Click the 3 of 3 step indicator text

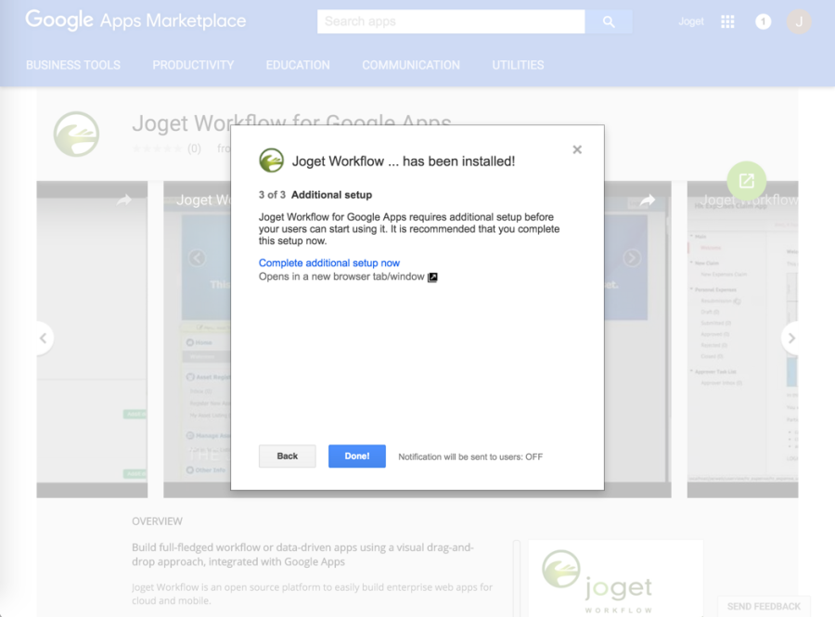[272, 195]
